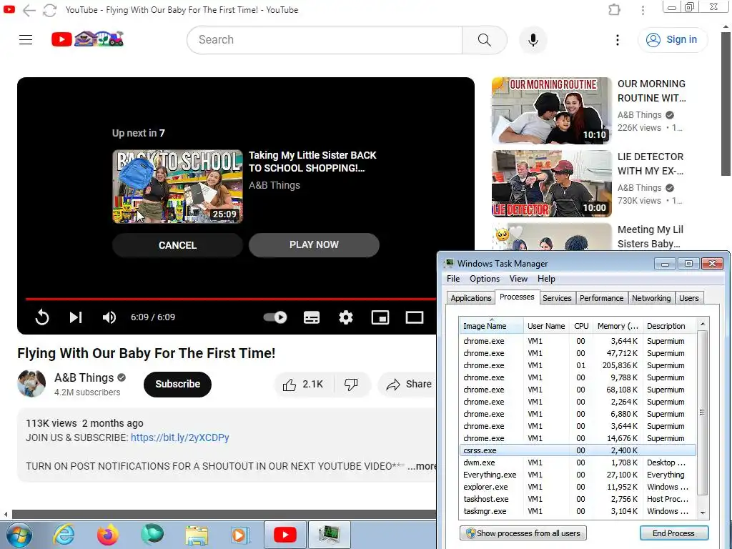732x549 pixels.
Task: Open the browser extensions puzzle icon
Action: pyautogui.click(x=614, y=9)
